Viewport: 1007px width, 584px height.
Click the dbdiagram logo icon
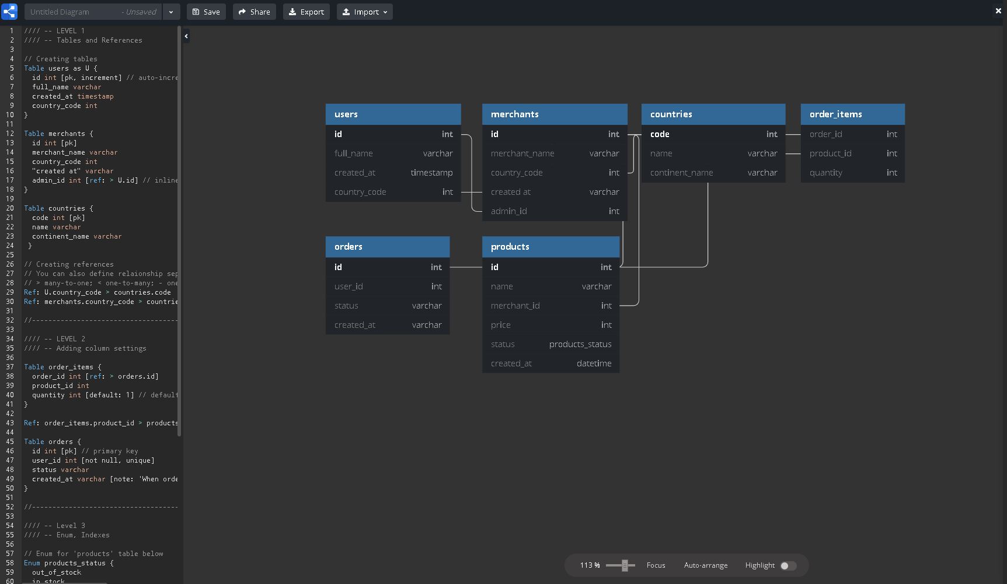[x=9, y=11]
